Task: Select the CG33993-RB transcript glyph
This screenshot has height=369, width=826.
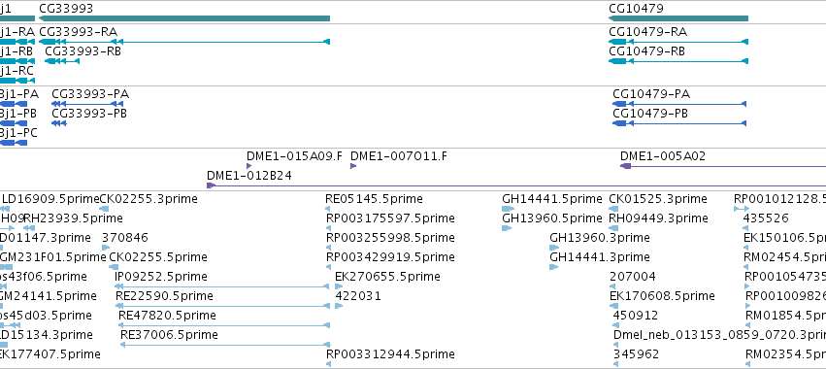Action: 62,61
